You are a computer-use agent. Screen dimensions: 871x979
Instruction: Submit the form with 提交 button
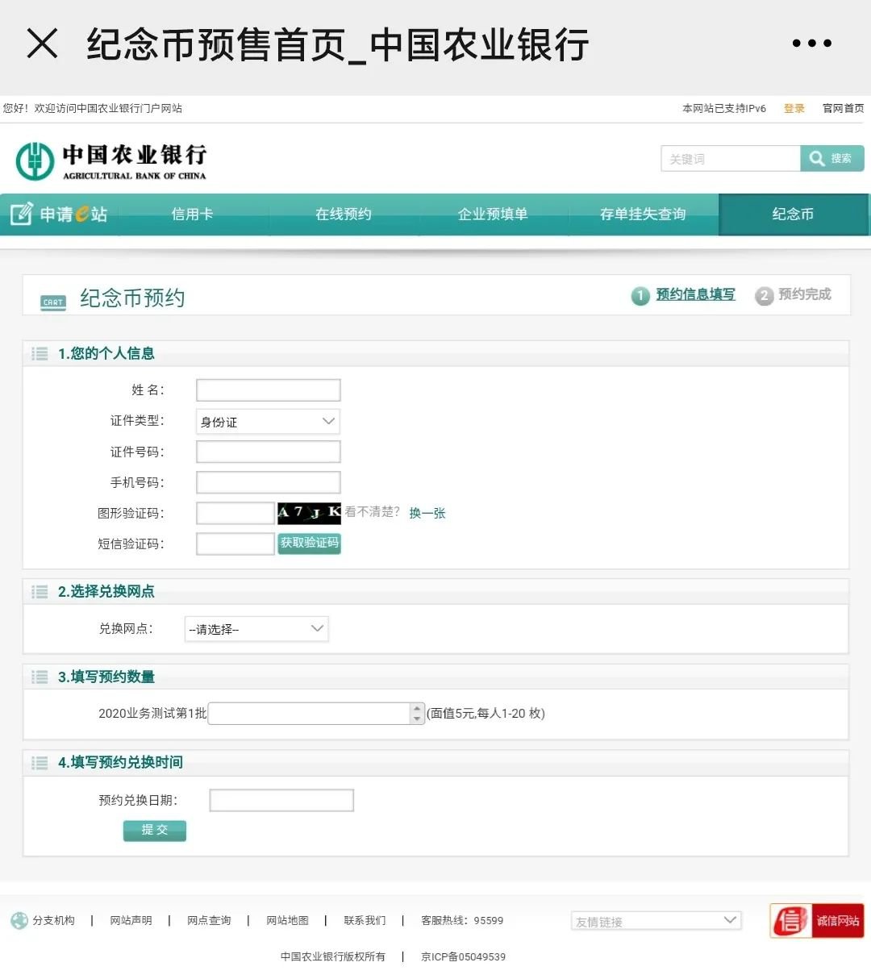point(154,830)
